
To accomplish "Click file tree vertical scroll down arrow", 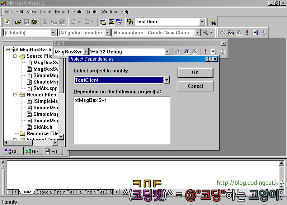I will coord(61,137).
